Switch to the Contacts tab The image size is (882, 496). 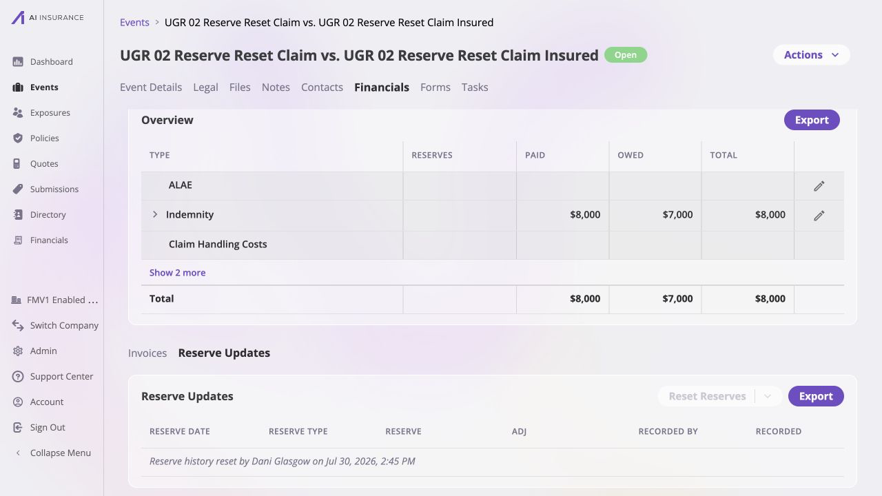[x=322, y=87]
